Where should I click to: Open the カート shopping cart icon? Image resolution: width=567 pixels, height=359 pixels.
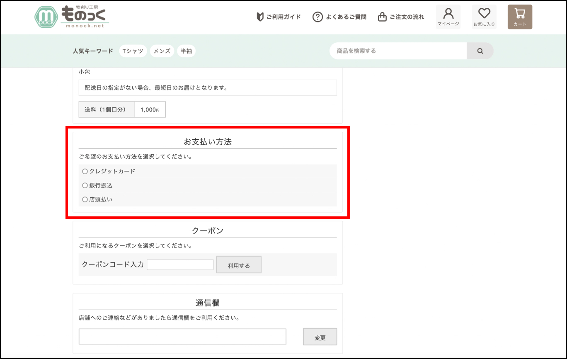click(520, 17)
